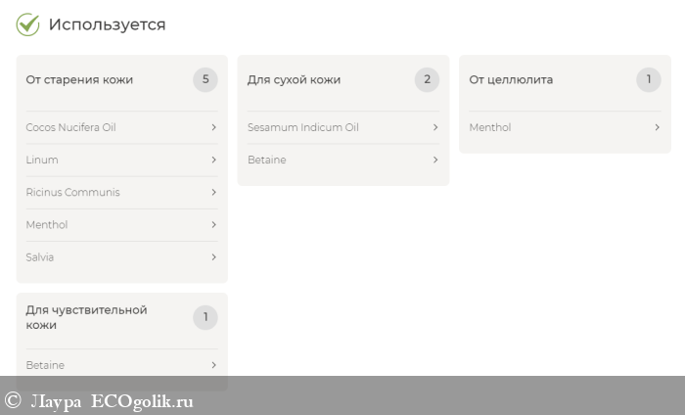
Task: Click the count badge 2 for Для сухой кожи
Action: (x=427, y=80)
